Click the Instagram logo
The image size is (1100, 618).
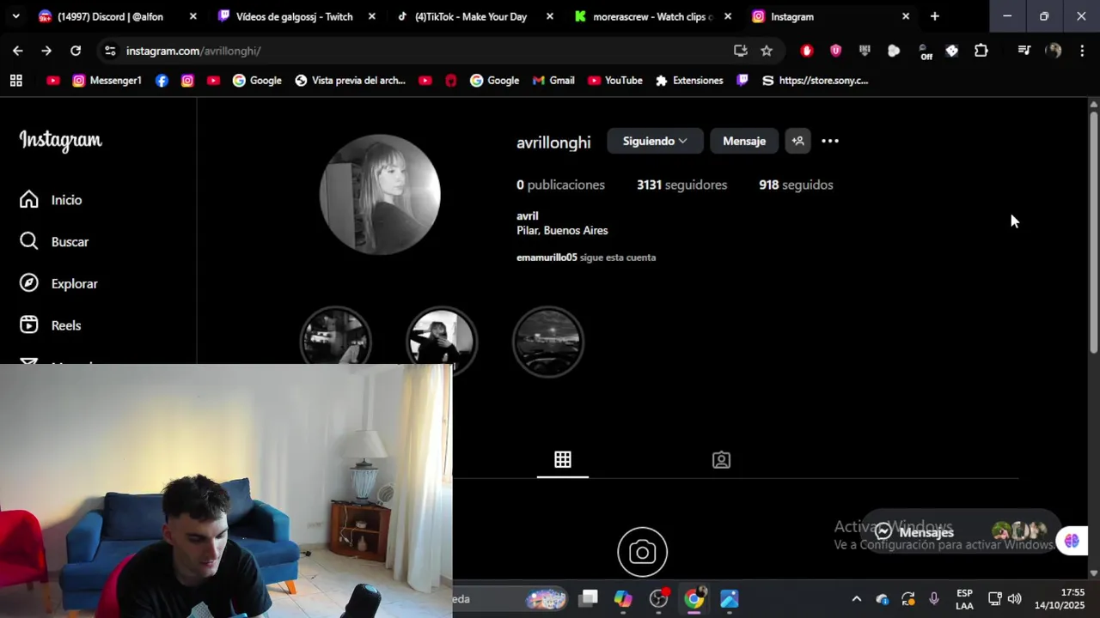(x=60, y=140)
